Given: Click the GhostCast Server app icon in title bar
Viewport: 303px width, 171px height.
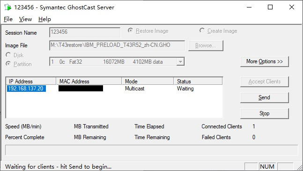Looking at the screenshot, I should [x=8, y=7].
